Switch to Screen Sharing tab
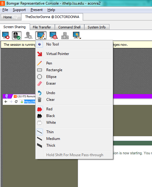The width and height of the screenshot is (152, 187). coord(15,27)
